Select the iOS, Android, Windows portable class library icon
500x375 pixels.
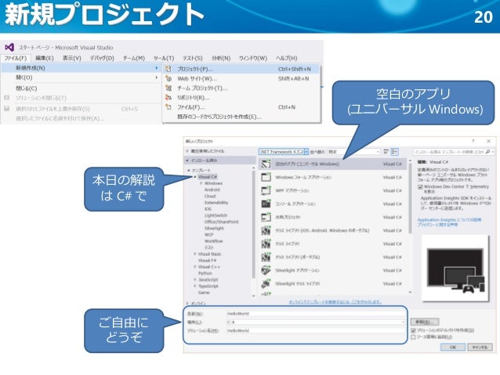click(266, 230)
